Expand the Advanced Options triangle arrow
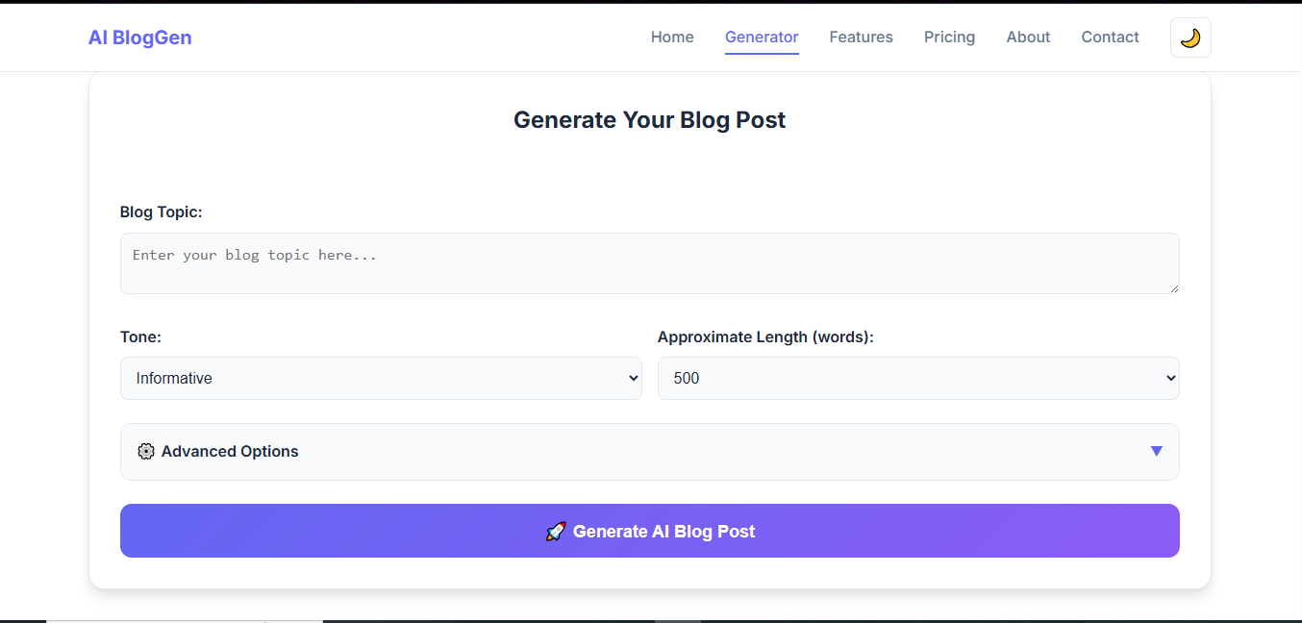Screen dimensions: 1302x623 tap(1156, 451)
